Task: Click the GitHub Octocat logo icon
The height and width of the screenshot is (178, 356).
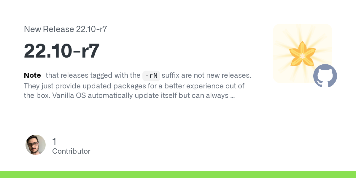Action: (325, 76)
